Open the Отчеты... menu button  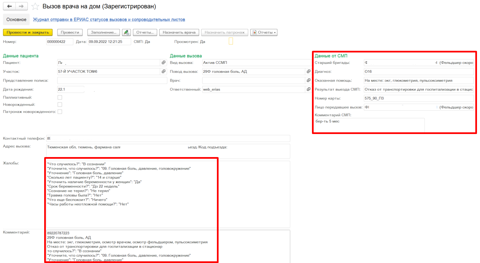pyautogui.click(x=145, y=32)
